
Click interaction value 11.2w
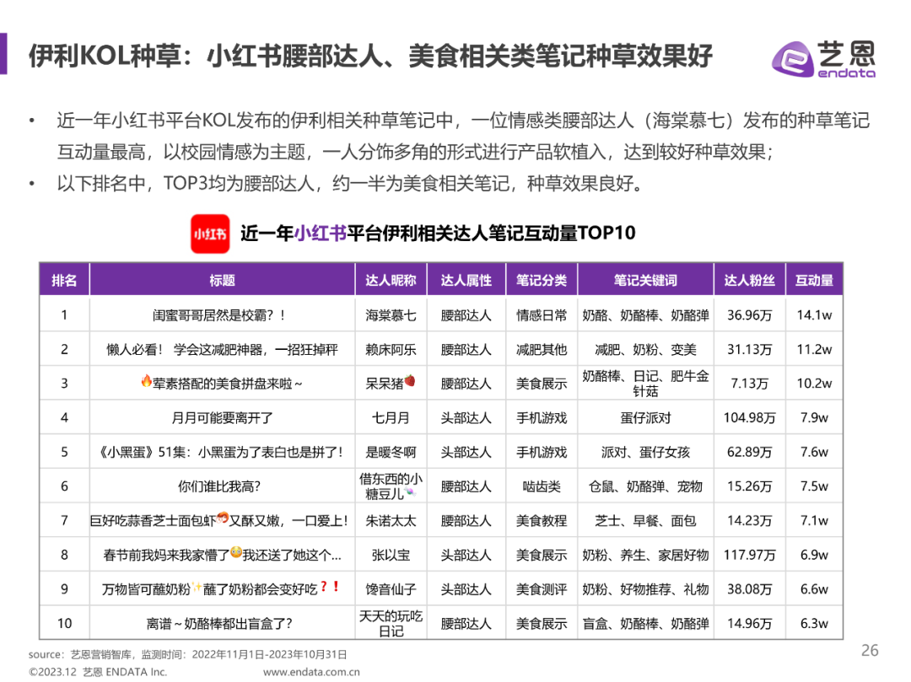point(814,349)
